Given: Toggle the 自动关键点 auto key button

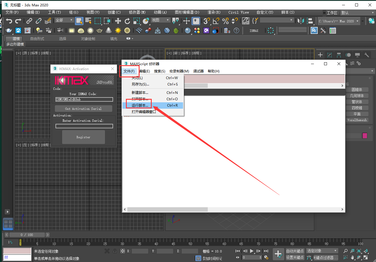Looking at the screenshot, I should point(295,251).
